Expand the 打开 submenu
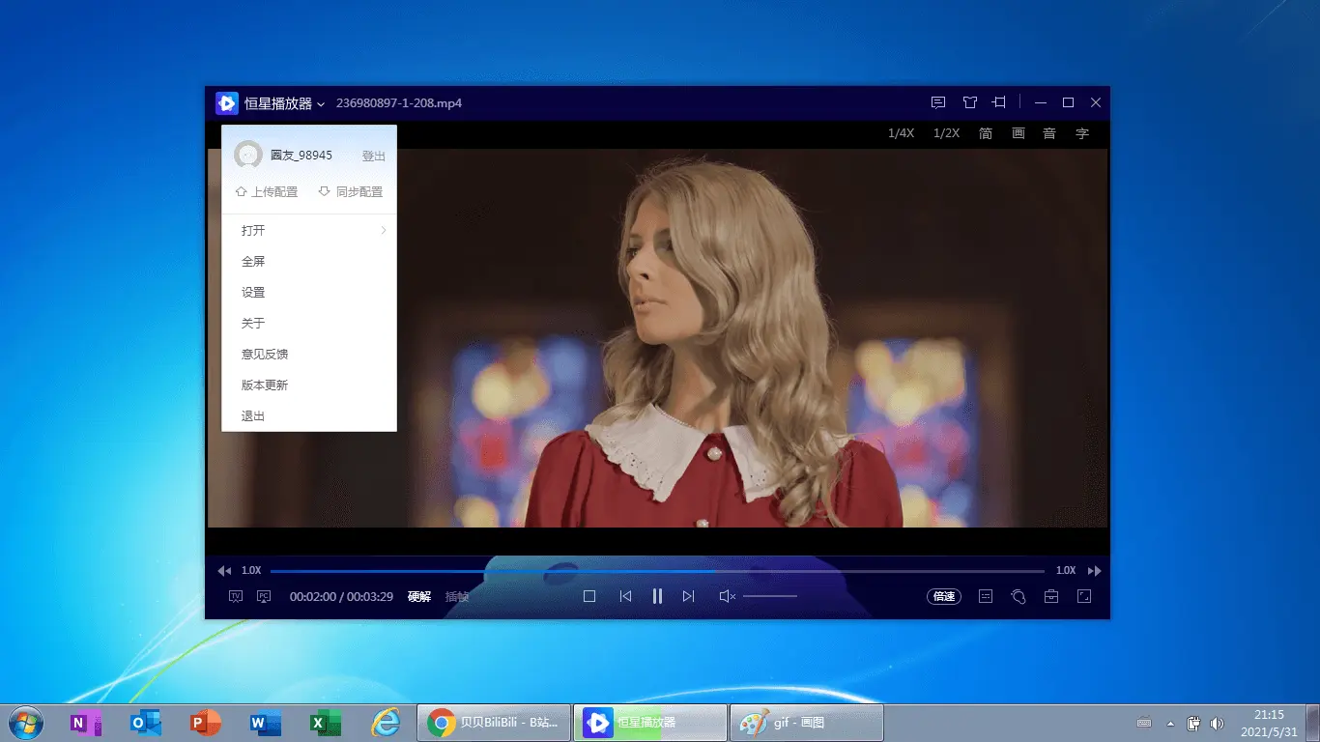 309,230
